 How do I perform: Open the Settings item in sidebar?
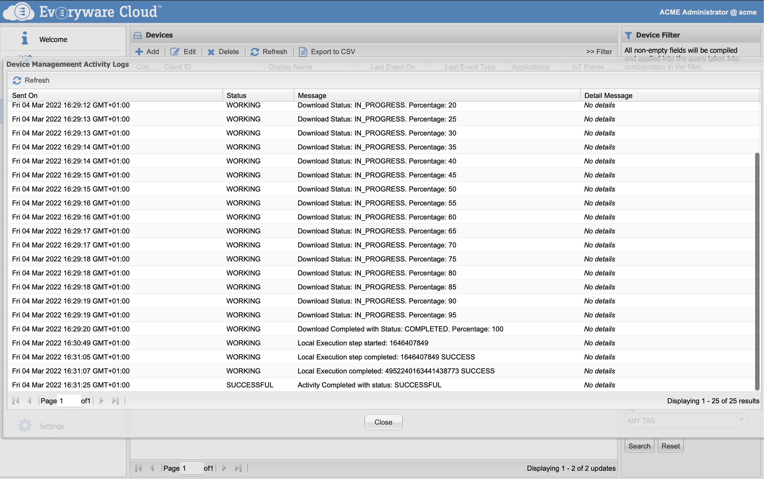coord(52,426)
